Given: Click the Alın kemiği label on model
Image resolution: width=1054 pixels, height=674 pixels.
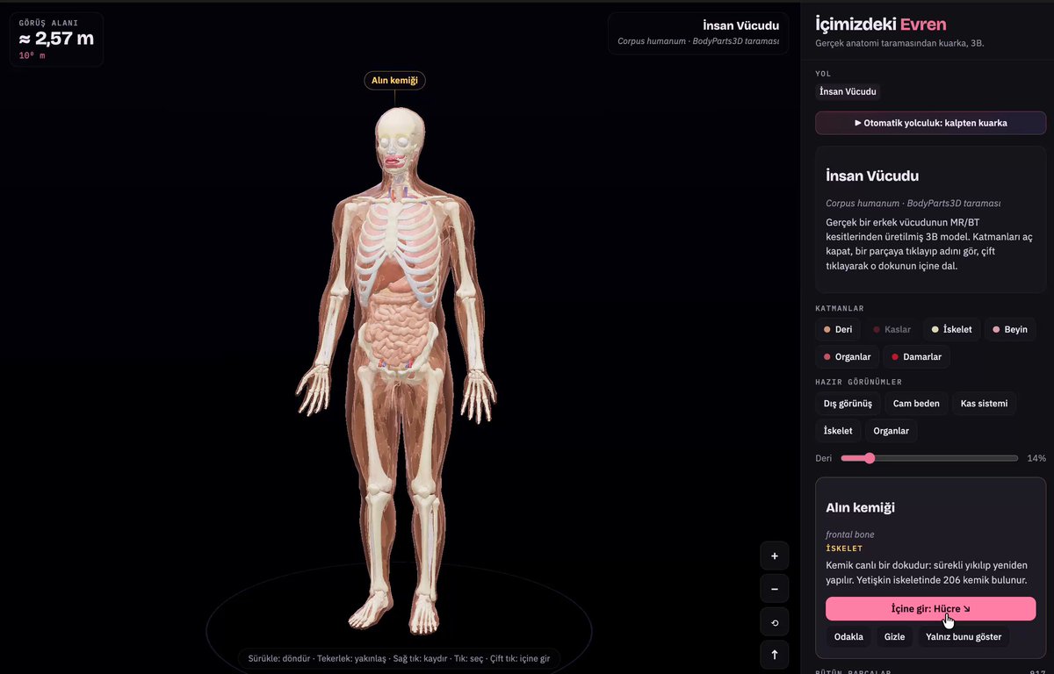Looking at the screenshot, I should [x=395, y=81].
